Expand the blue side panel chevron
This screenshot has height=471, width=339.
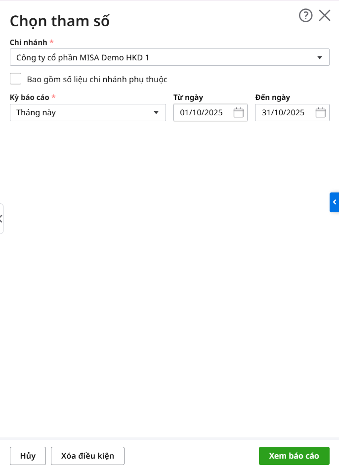tap(335, 202)
